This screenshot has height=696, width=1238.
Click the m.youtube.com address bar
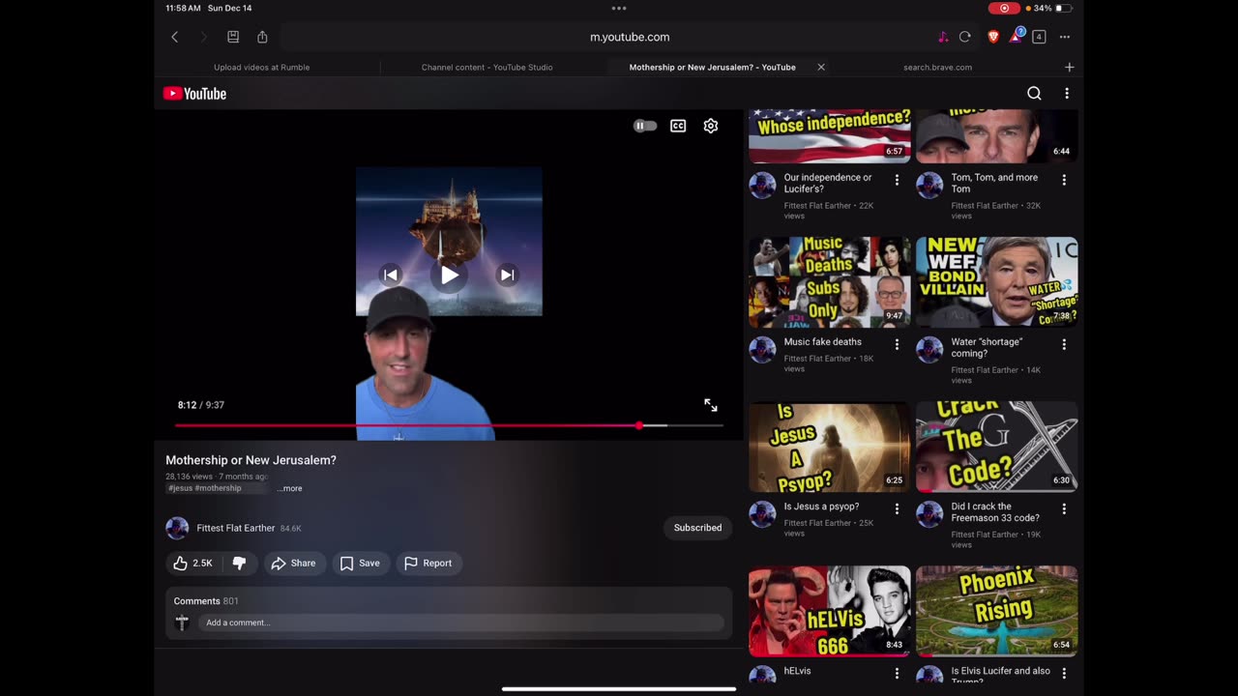click(x=630, y=37)
